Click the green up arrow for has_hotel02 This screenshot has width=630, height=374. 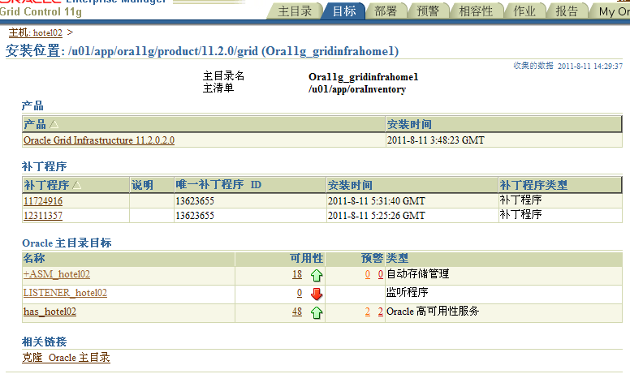pos(317,312)
